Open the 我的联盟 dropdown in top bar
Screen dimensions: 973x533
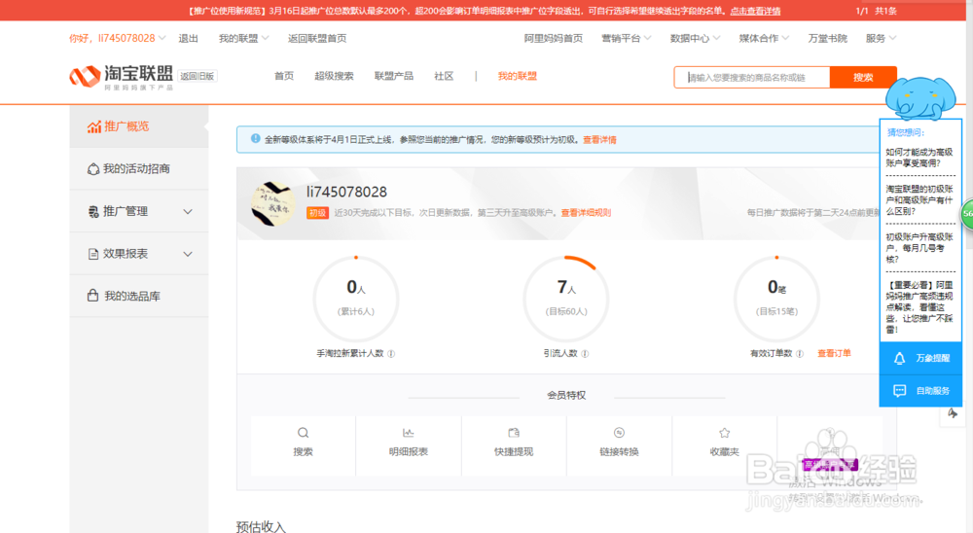[244, 39]
